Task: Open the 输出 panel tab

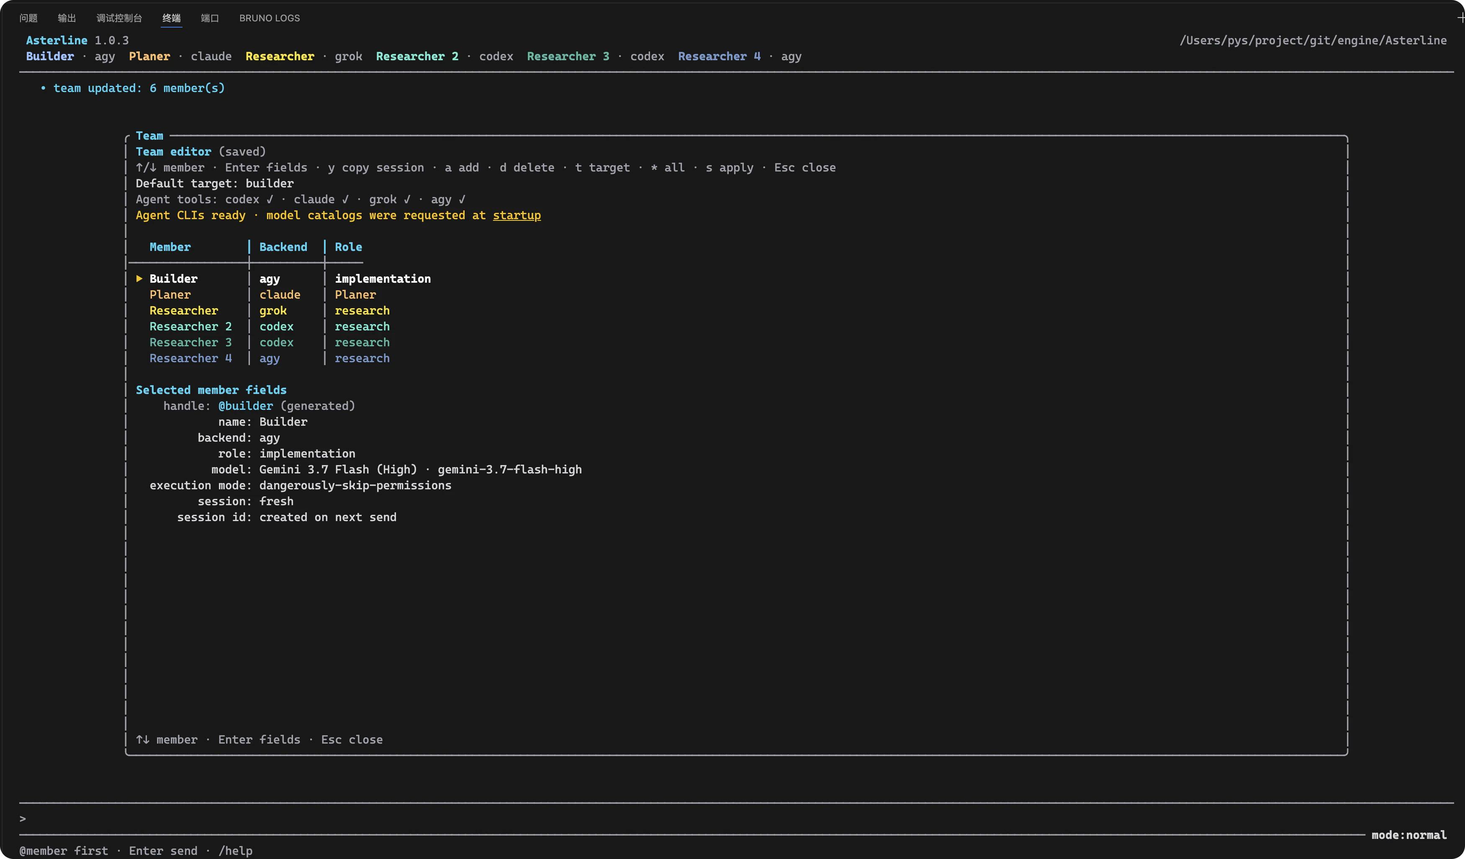Action: (x=67, y=18)
